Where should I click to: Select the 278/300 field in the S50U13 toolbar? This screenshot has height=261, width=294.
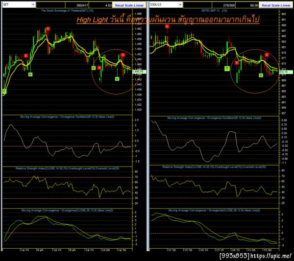point(224,5)
